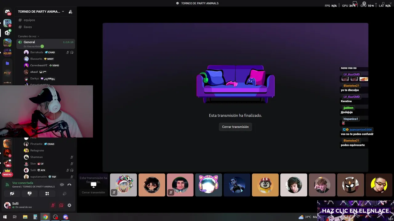Image resolution: width=394 pixels, height=221 pixels.
Task: Click LV_KazGMD chat message Keratina
Action: pos(346,101)
